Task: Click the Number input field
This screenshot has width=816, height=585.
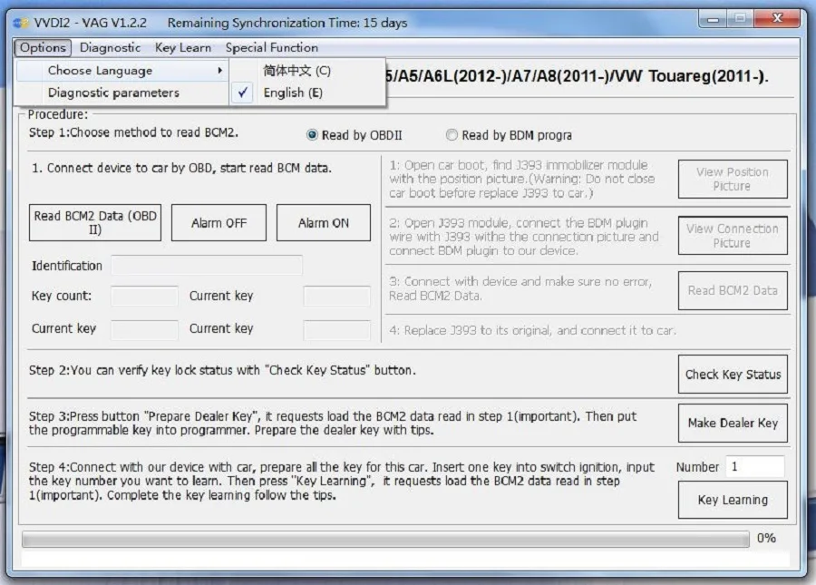Action: (x=755, y=466)
